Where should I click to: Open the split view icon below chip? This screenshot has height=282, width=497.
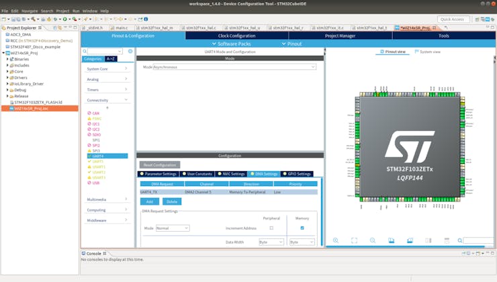coord(428,240)
